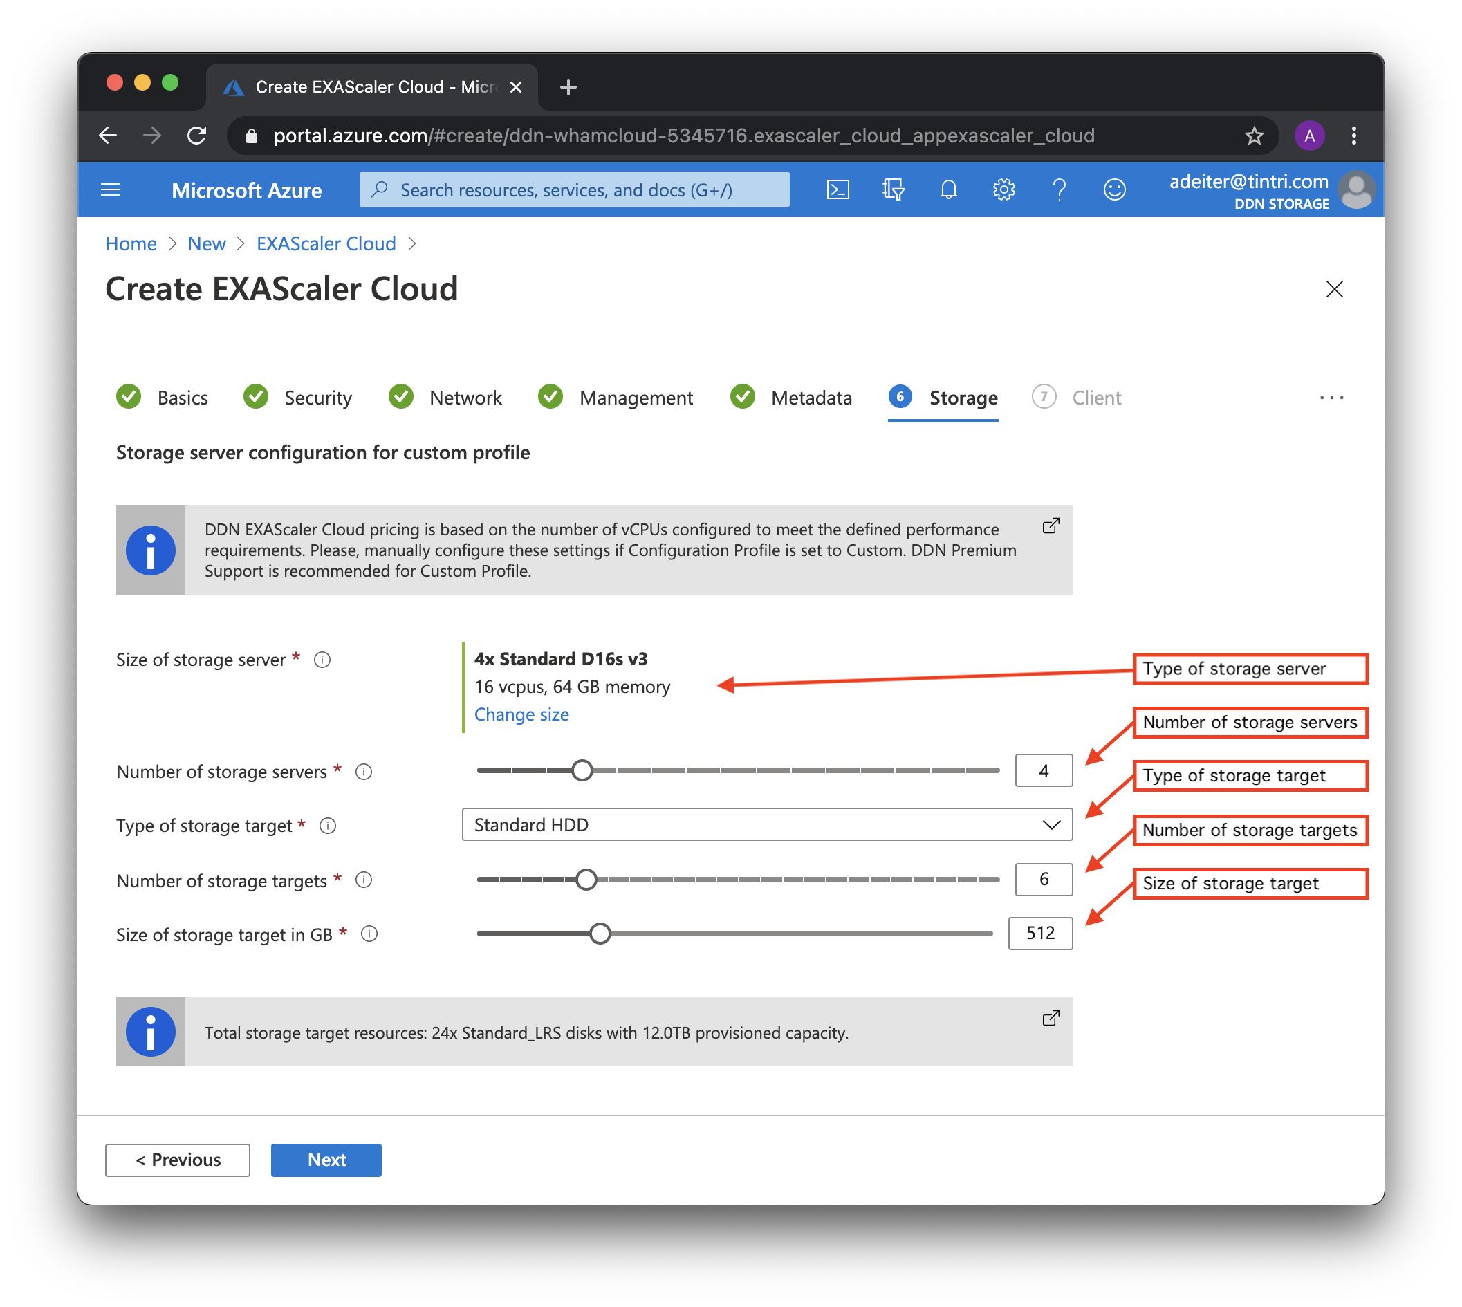
Task: Open Directory and subscription filter icon
Action: 893,189
